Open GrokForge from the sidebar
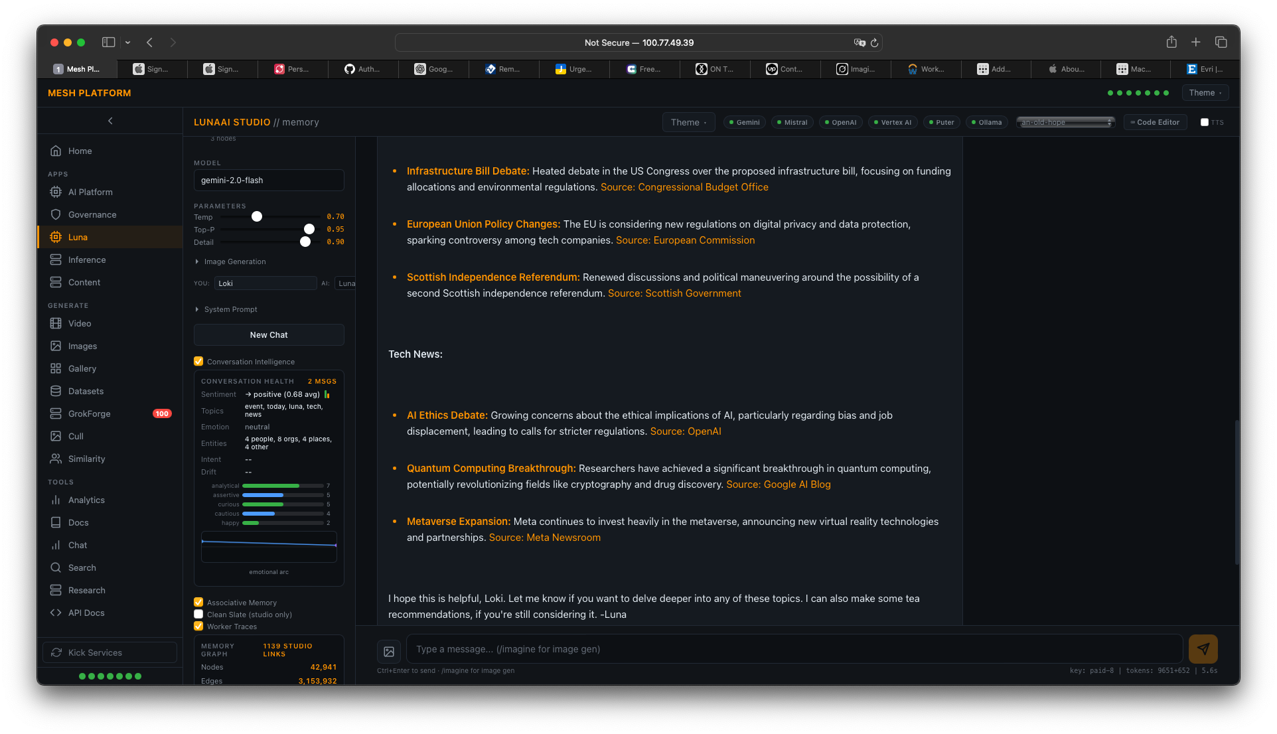This screenshot has width=1277, height=734. tap(88, 413)
